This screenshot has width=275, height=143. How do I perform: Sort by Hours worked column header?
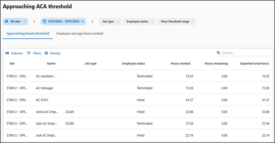180,63
